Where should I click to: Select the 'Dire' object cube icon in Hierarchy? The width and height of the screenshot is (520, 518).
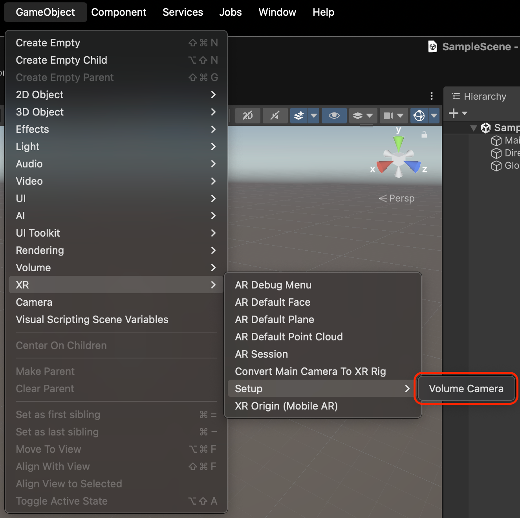[496, 153]
